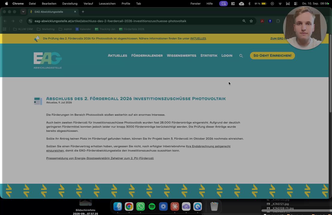Viewport: 332px width, 215px height.
Task: Bookmark page with the star icon
Action: point(251,21)
